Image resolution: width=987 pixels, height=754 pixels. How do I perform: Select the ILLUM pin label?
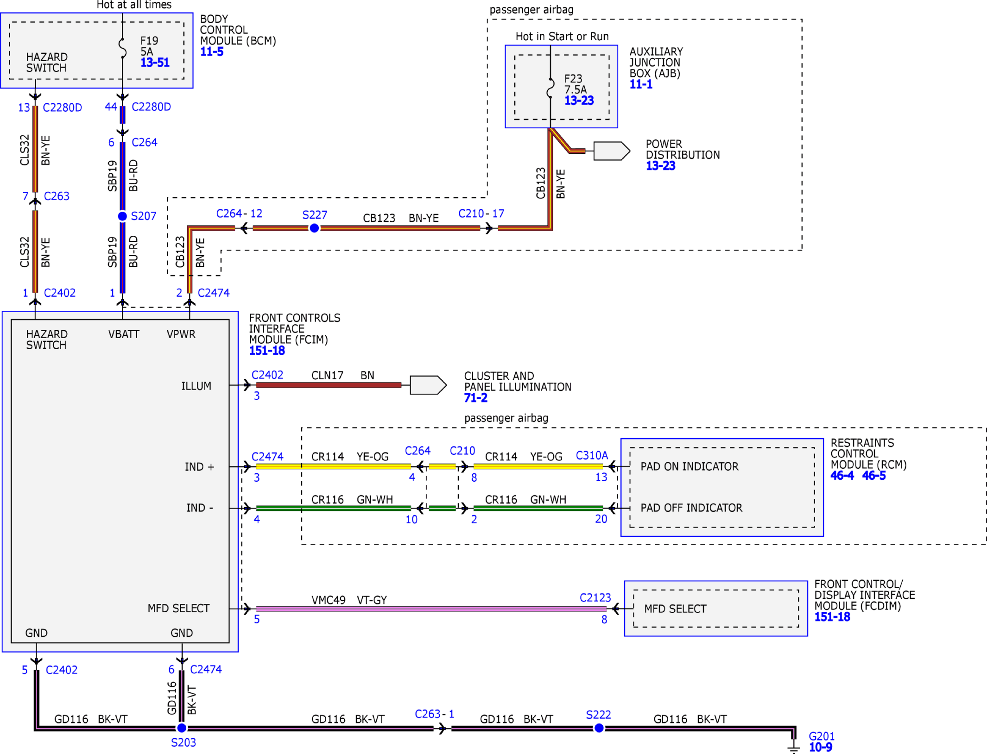196,386
